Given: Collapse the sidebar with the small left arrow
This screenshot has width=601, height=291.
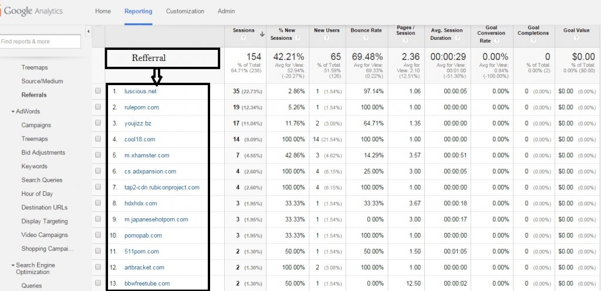Looking at the screenshot, I should pos(88,32).
